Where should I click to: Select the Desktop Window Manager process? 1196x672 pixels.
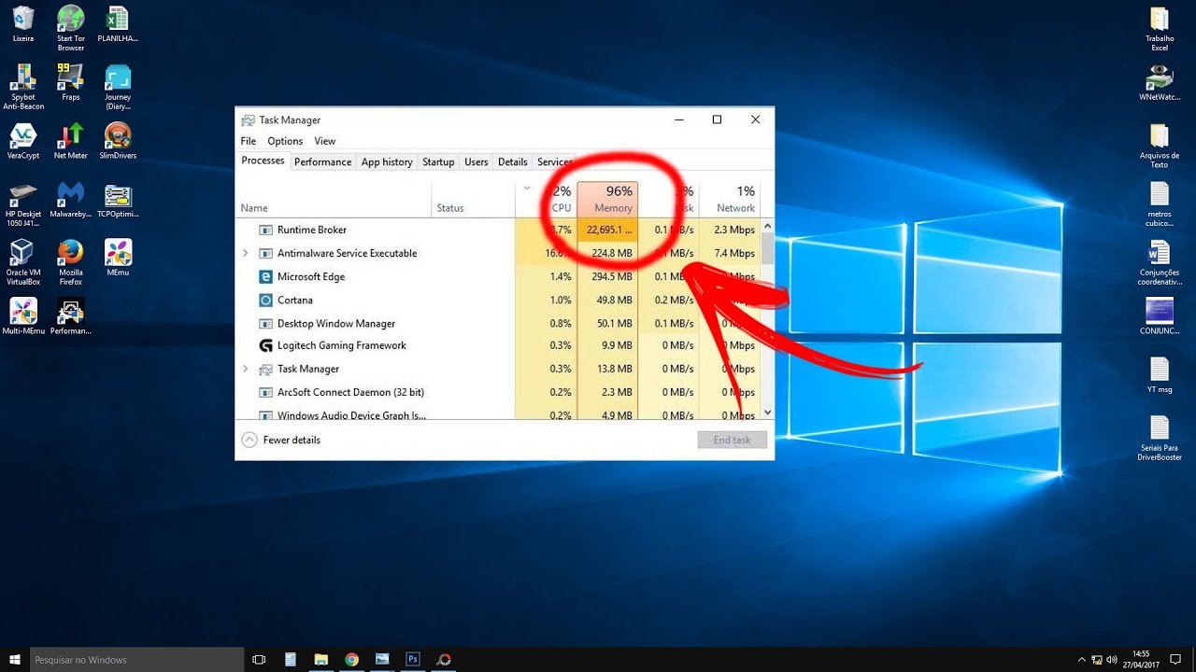(498, 323)
